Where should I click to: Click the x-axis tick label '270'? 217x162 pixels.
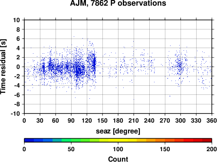click(165, 120)
